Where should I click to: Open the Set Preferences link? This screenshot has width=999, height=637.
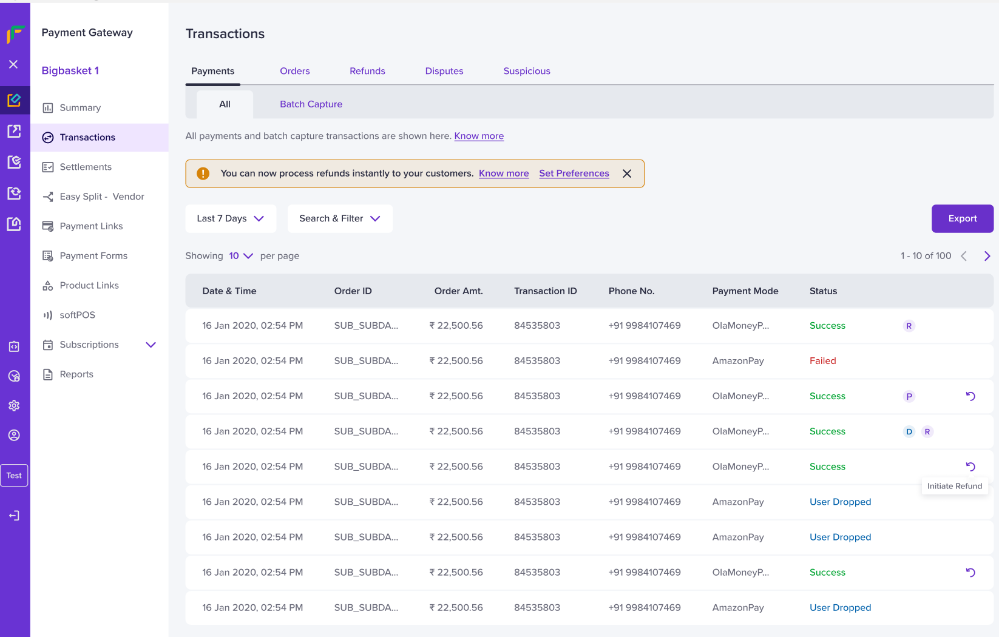[x=574, y=174]
